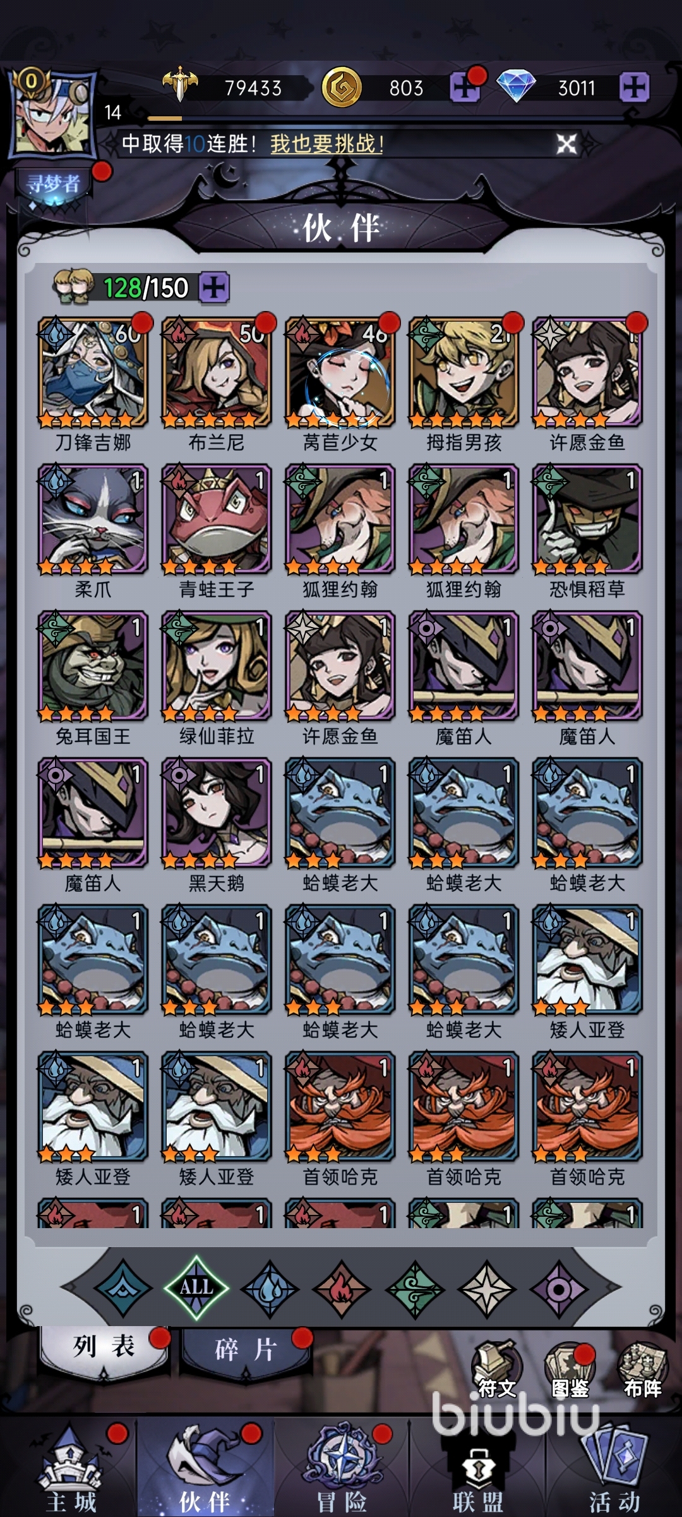Close the win-streak announcement banner
Screen dimensions: 682x1517
coord(566,144)
